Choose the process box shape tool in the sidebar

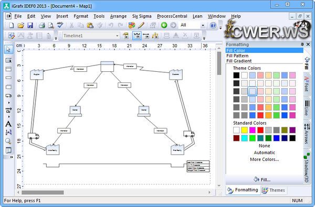point(8,69)
